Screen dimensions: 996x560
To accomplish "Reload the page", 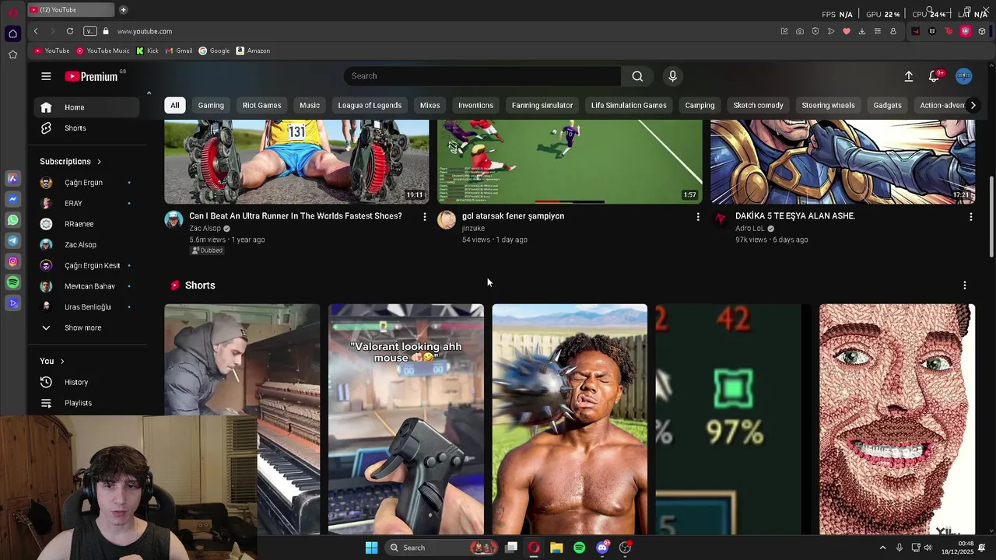I will [70, 31].
